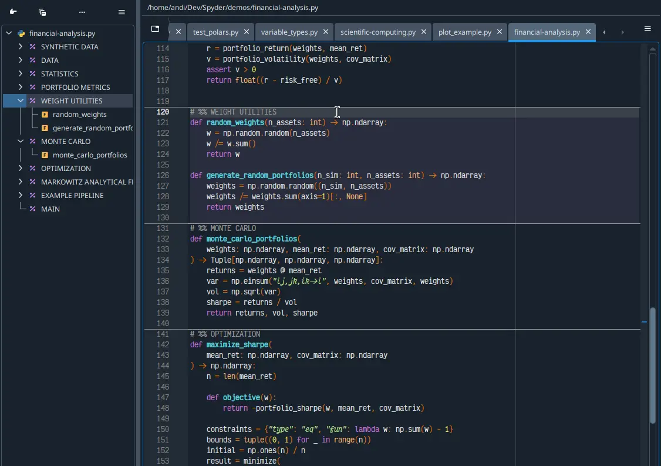Screen dimensions: 661x466
Task: Select monte_carlo_portfolios in the outline
Action: pos(90,155)
